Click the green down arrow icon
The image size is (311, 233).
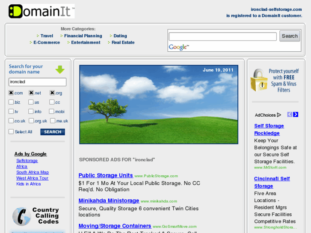59,69
